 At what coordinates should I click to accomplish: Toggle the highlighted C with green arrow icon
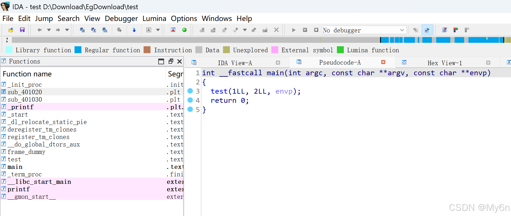(427, 30)
